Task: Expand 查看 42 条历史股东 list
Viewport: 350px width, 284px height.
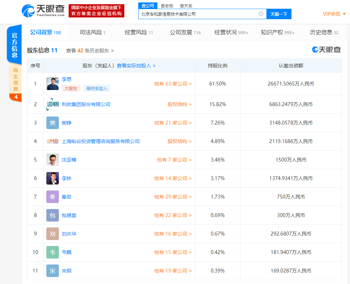Action: point(90,51)
